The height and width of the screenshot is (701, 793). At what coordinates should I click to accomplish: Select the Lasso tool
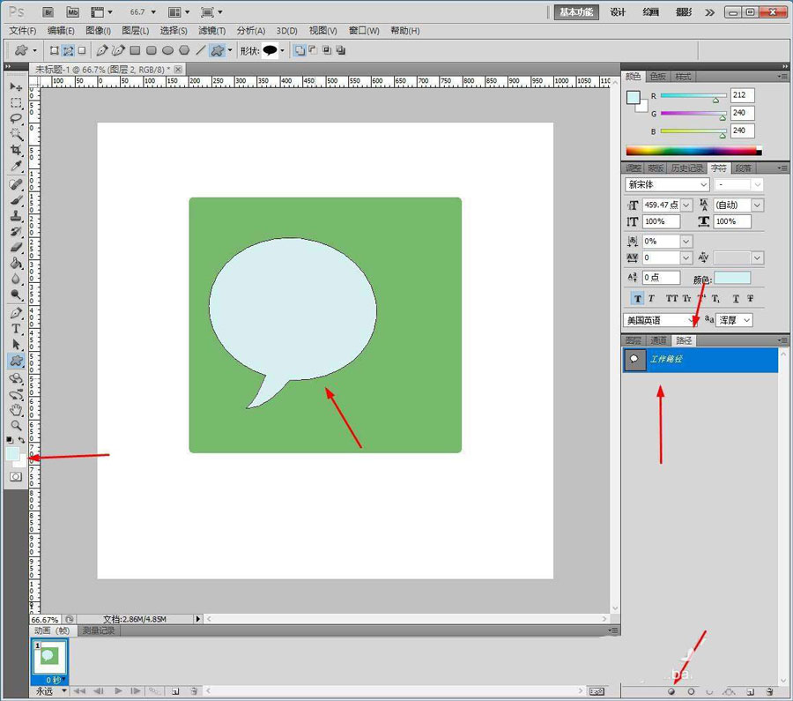point(16,118)
